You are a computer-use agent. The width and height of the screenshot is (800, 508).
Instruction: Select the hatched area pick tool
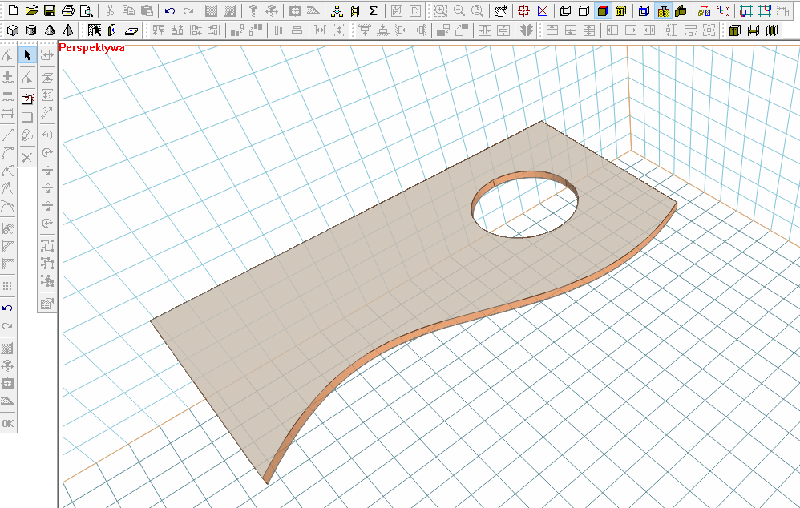click(95, 30)
